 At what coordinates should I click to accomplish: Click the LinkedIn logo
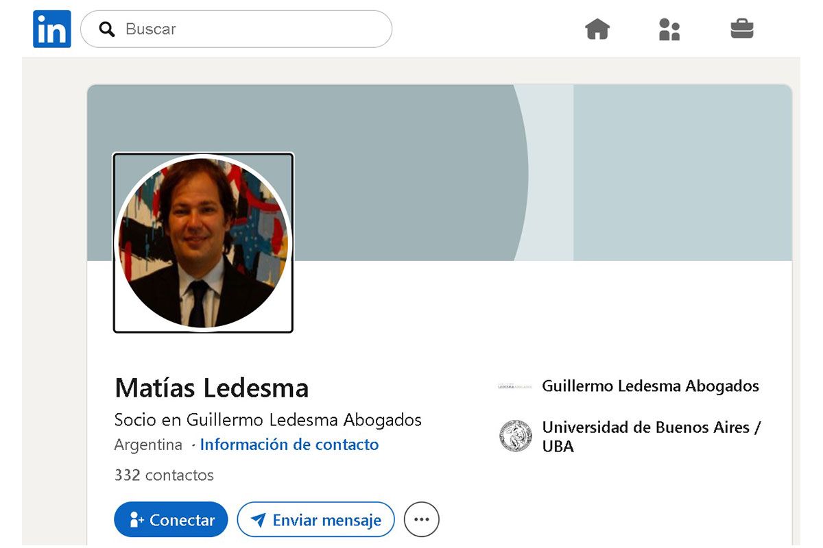click(x=52, y=29)
